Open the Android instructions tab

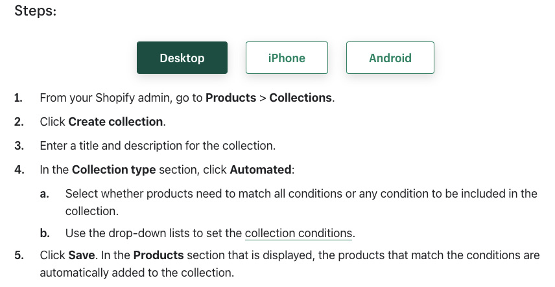tap(390, 58)
